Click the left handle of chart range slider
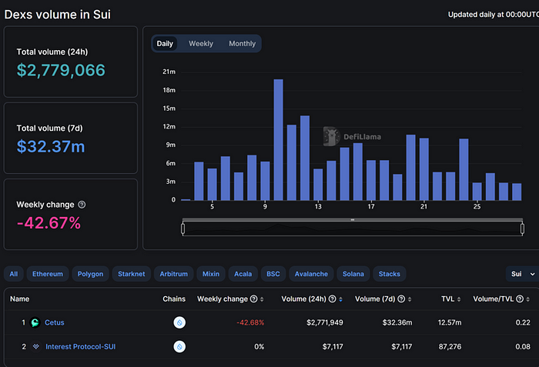The image size is (539, 367). 183,227
